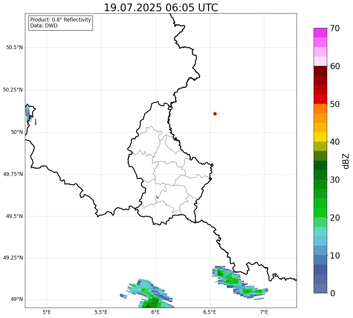Click the 50.5°N latitude label
Image resolution: width=353 pixels, height=318 pixels.
pos(14,48)
